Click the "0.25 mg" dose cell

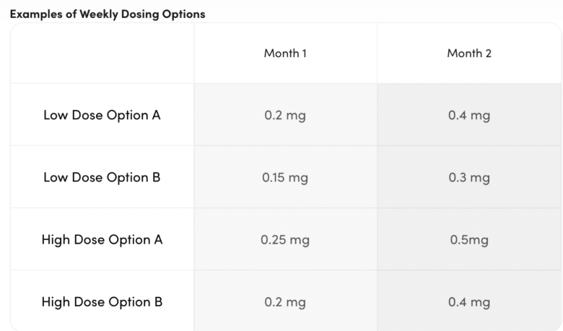click(x=285, y=239)
